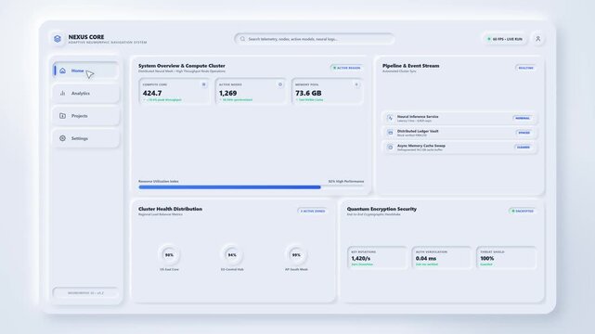Click the NEXUS CORE title text
The image size is (595, 334).
click(x=86, y=37)
